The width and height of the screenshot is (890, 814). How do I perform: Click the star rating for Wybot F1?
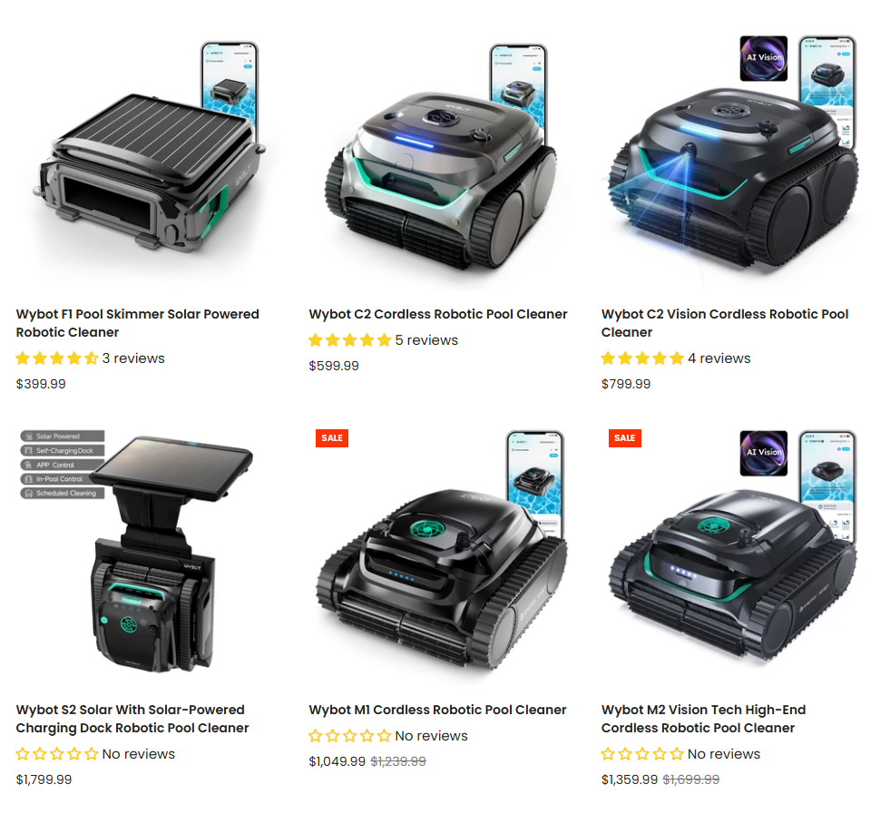(57, 358)
